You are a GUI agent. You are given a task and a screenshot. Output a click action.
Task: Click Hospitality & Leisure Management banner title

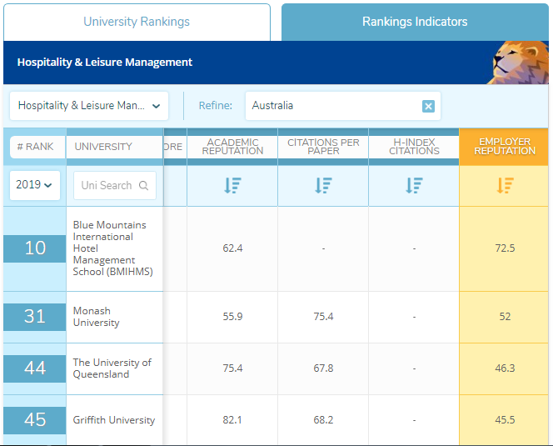coord(105,63)
